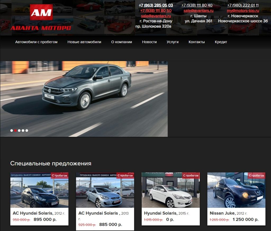Click the 'С пробегом' badge on white Solaris card
The width and height of the screenshot is (271, 231).
click(190, 175)
